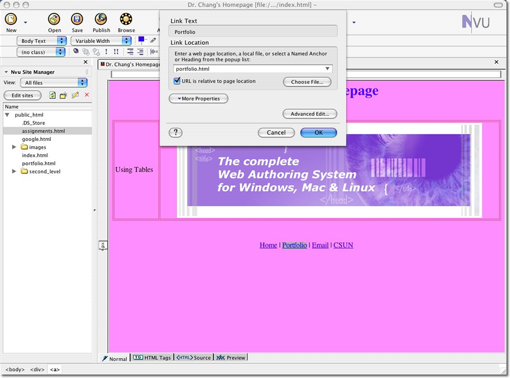Image resolution: width=510 pixels, height=378 pixels.
Task: Click the Browse toolbar icon
Action: pos(126,19)
